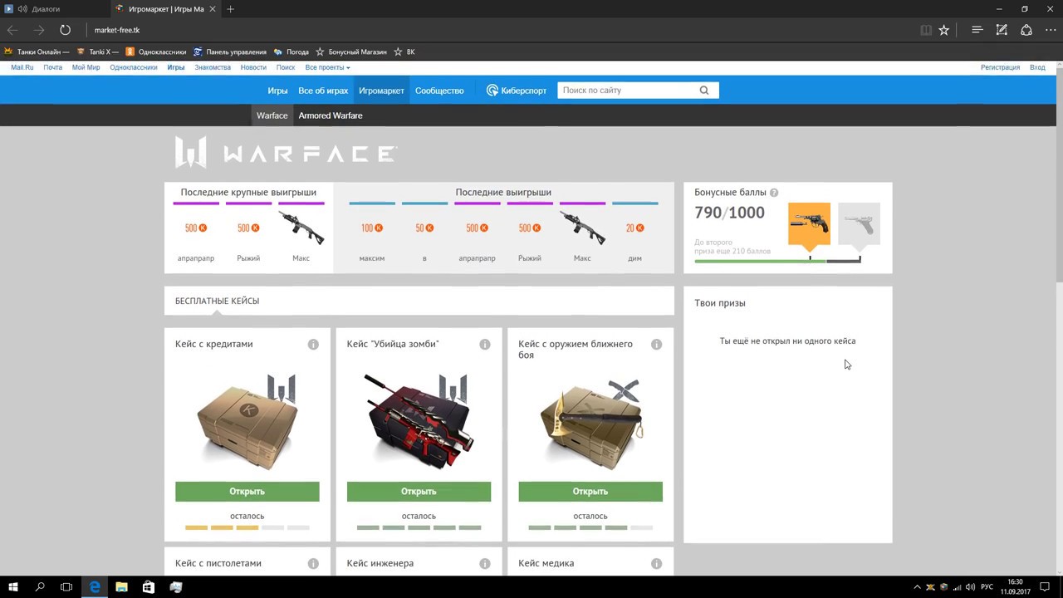
Task: Open Панель управления bookmark
Action: tap(229, 51)
